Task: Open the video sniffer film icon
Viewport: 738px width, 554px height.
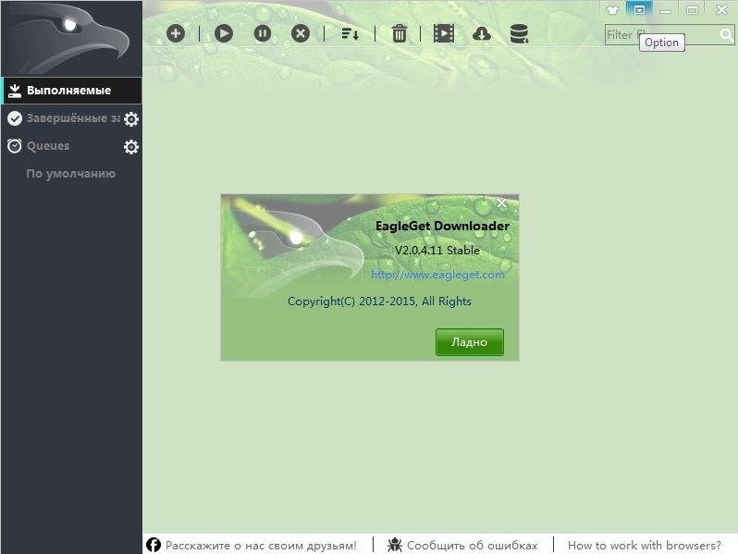Action: pos(444,33)
